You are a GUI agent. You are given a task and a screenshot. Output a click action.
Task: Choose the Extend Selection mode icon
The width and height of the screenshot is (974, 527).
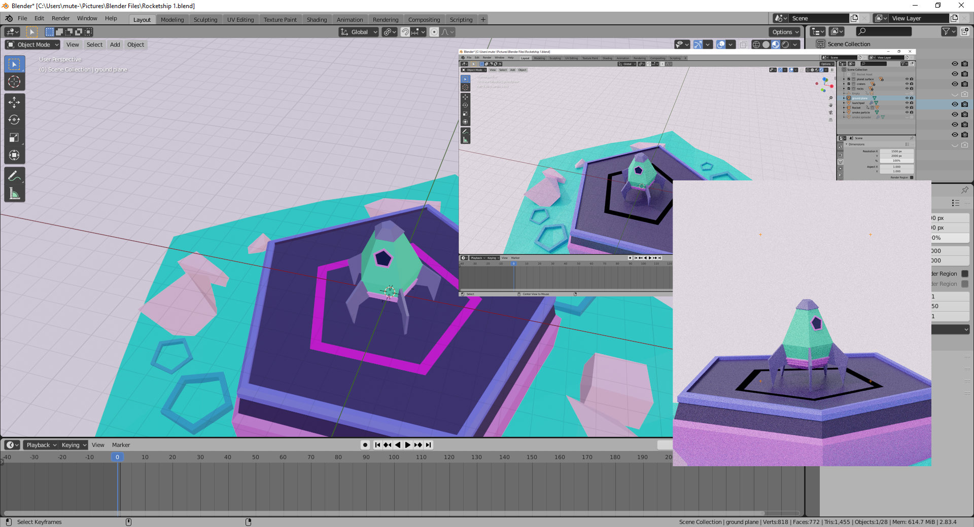[x=59, y=32]
